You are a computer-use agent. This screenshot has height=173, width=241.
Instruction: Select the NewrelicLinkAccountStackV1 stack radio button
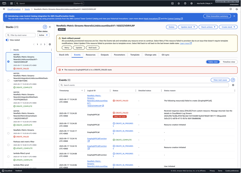pyautogui.click(x=9, y=61)
